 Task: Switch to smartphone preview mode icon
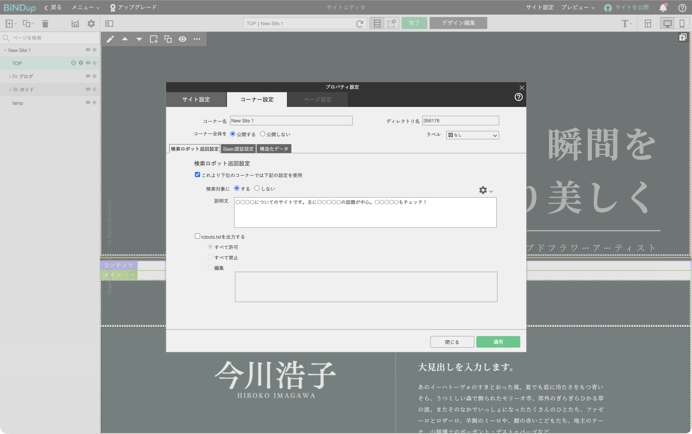click(x=682, y=23)
